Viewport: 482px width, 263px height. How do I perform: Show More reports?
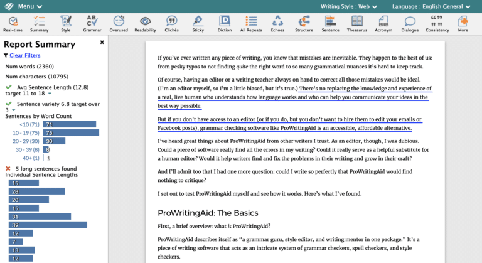tap(463, 24)
